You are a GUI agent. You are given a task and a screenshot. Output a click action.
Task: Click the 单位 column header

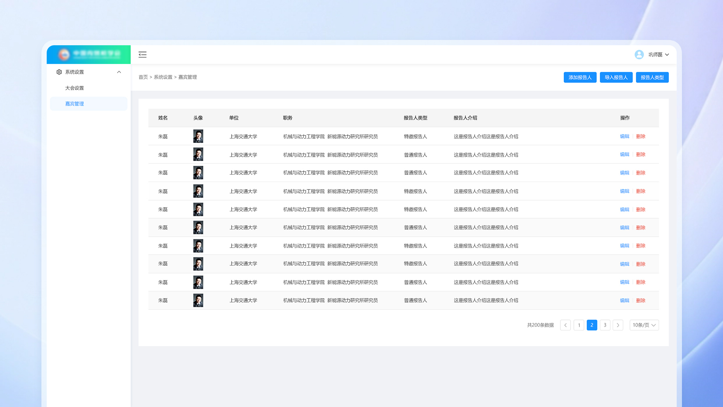[234, 118]
